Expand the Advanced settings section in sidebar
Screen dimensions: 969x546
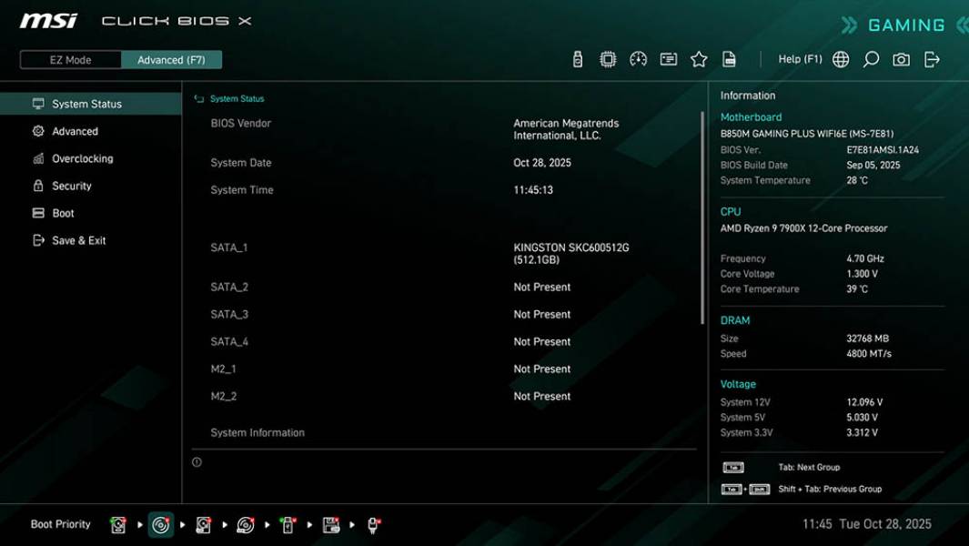tap(75, 131)
